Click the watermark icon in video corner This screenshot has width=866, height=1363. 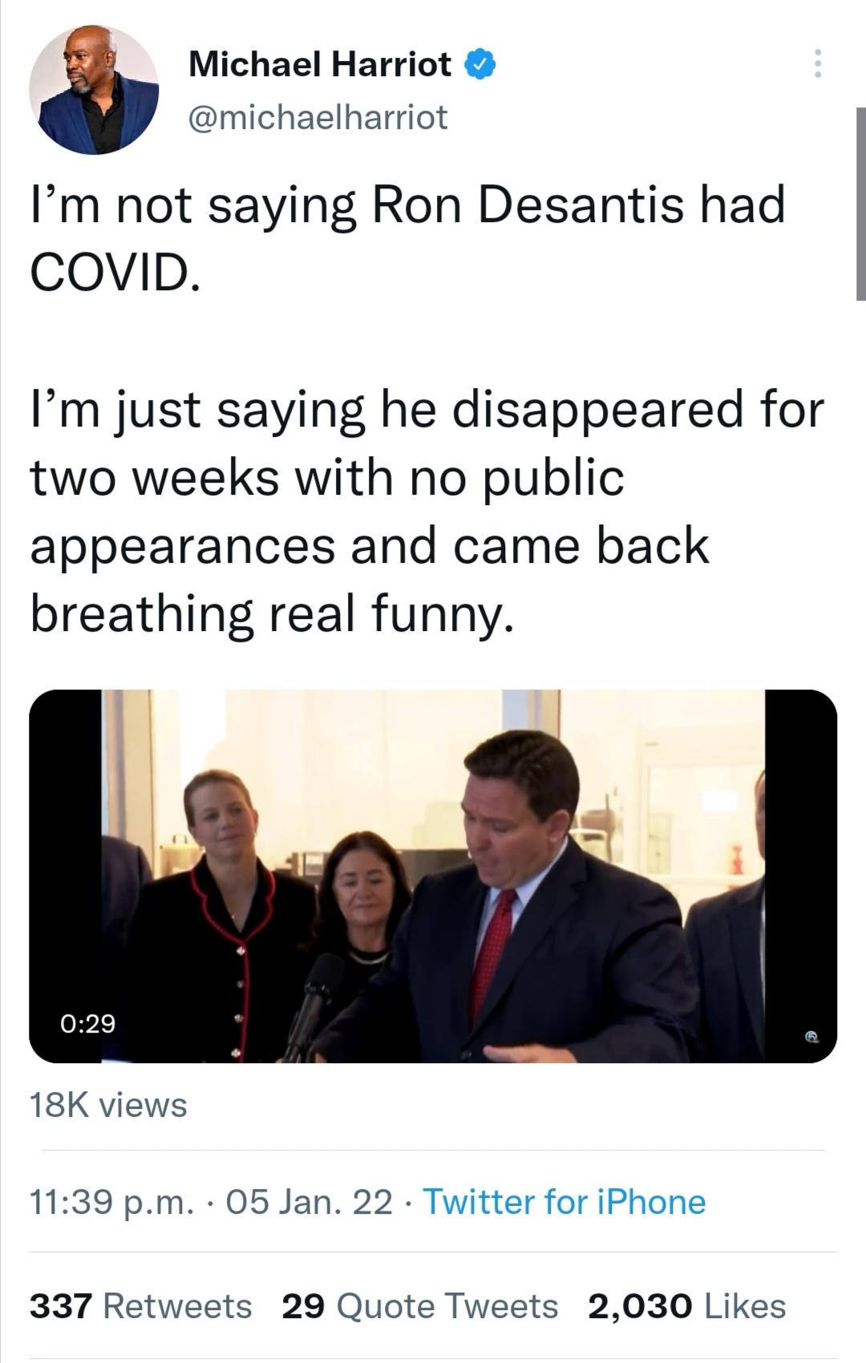coord(811,1037)
